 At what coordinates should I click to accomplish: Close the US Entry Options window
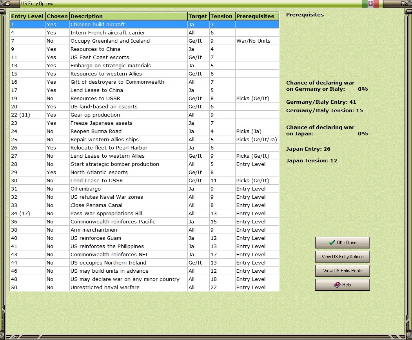tap(404, 4)
